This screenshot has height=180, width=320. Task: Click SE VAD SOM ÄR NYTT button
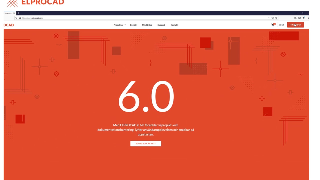(146, 143)
